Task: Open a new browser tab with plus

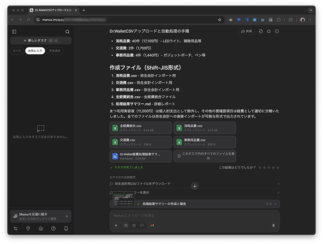Action: pyautogui.click(x=84, y=10)
